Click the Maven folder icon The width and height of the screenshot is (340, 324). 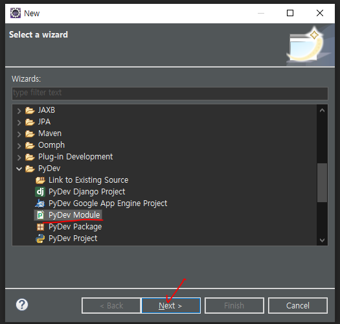pos(30,134)
